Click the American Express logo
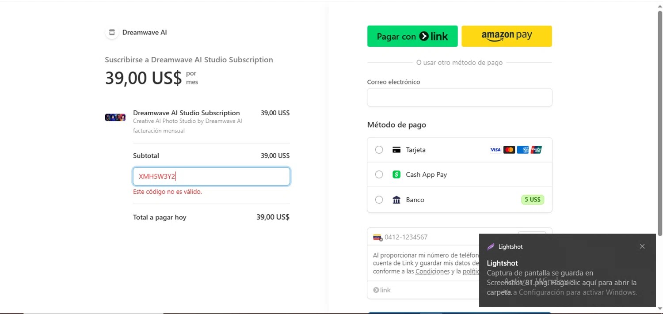663x314 pixels. click(x=522, y=150)
